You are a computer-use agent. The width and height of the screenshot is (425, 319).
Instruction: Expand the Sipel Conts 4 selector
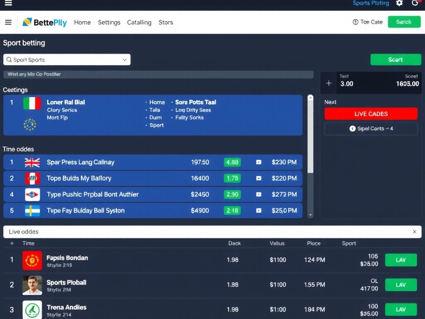point(371,128)
